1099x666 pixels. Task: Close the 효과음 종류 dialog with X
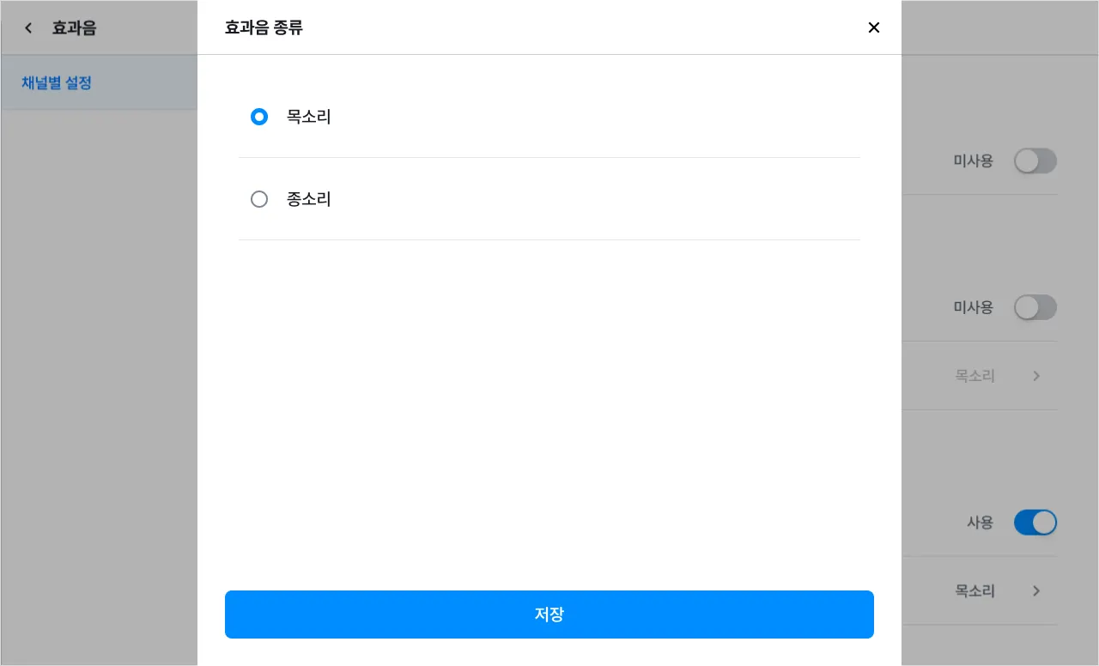[x=873, y=27]
